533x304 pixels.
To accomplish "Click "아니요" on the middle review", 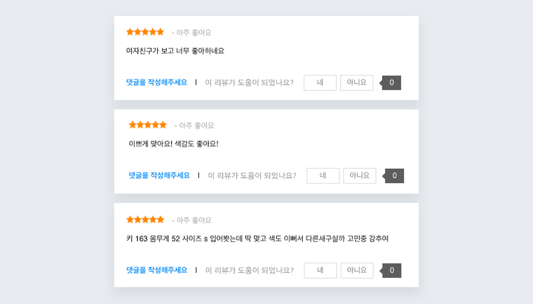I will [x=359, y=175].
